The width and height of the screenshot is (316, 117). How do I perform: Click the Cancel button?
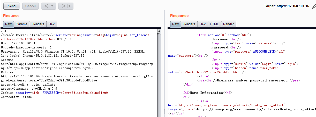click(x=31, y=6)
